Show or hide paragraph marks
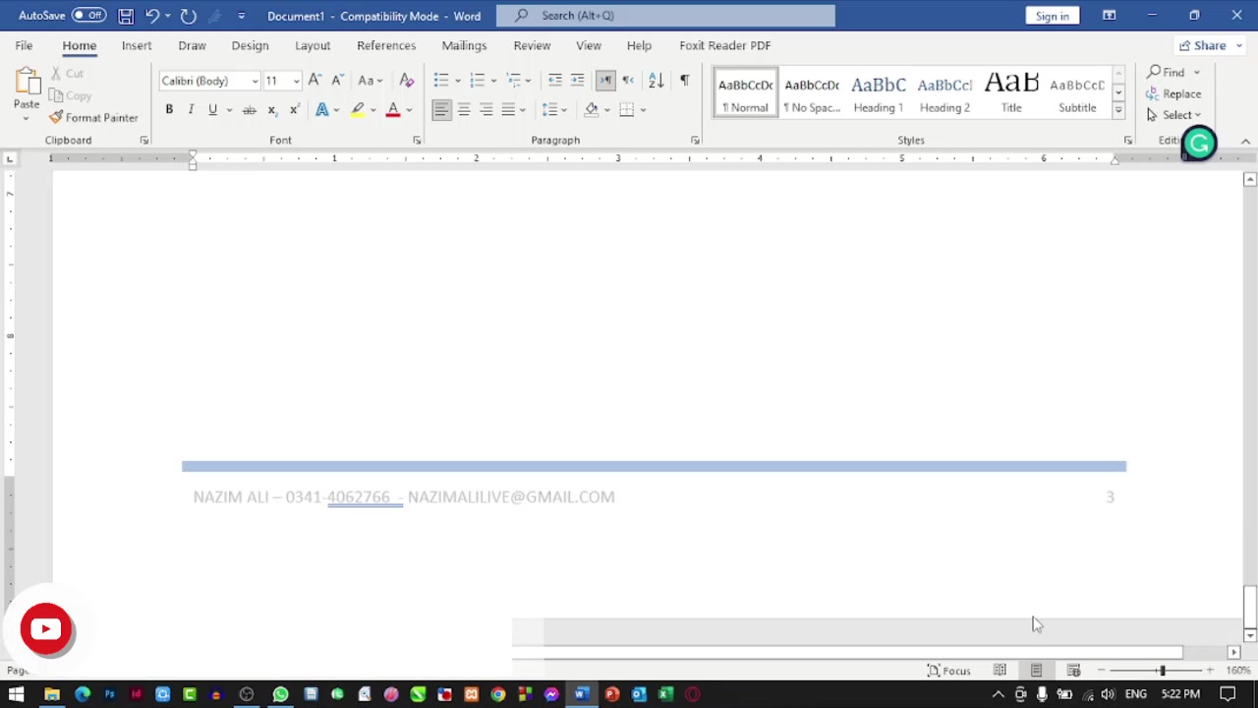Image resolution: width=1258 pixels, height=708 pixels. click(x=684, y=80)
